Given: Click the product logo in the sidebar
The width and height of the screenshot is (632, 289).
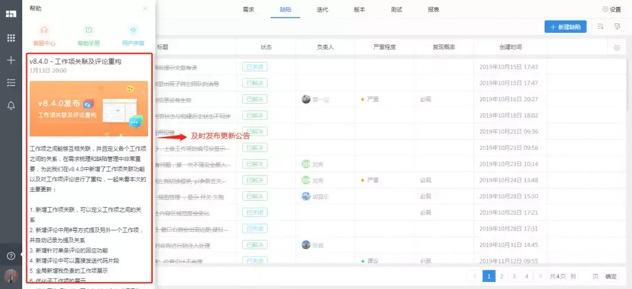Looking at the screenshot, I should 11,13.
